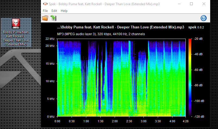Open a file with the folder icon
The height and width of the screenshot is (129, 218).
coord(45,18)
